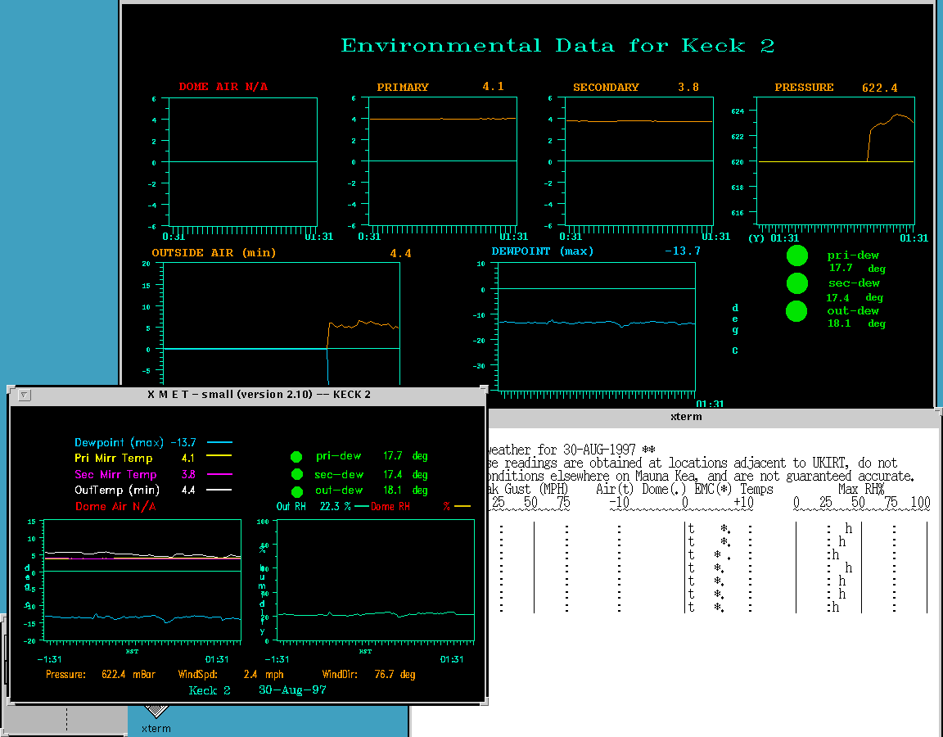Open the XMET small window menu button
Screen dimensions: 943x737
(x=25, y=396)
